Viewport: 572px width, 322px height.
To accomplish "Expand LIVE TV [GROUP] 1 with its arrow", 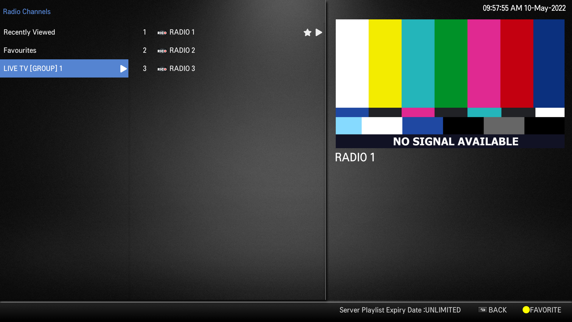I will coord(123,69).
